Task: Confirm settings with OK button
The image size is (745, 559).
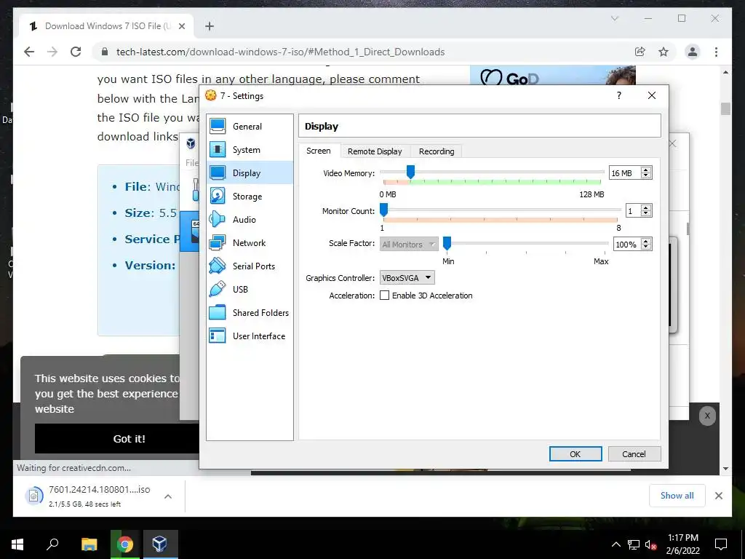Action: 575,454
